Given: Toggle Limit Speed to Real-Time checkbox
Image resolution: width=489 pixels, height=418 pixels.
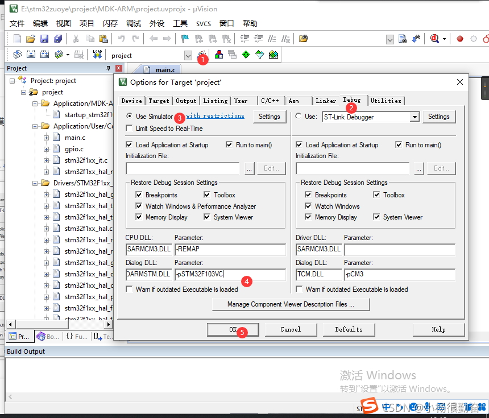Looking at the screenshot, I should pyautogui.click(x=129, y=128).
